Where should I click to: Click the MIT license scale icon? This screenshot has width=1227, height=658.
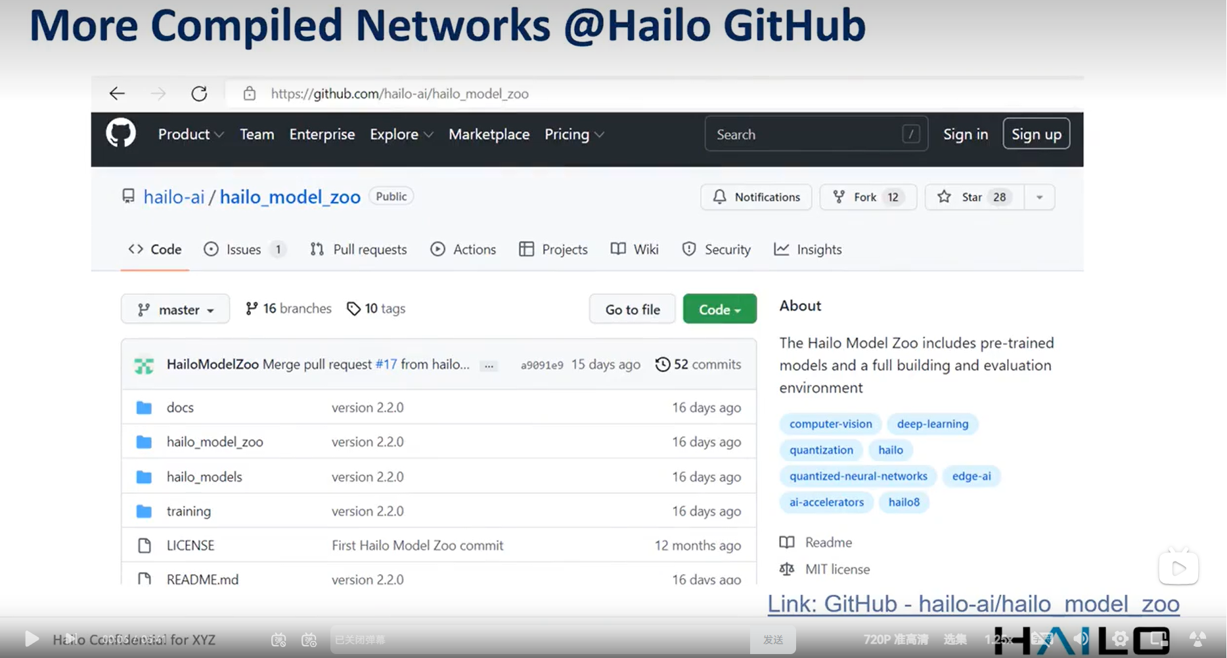click(787, 569)
